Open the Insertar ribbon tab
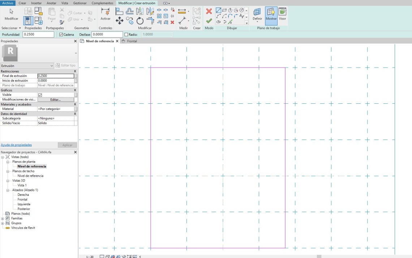This screenshot has height=258, width=412. (x=36, y=3)
